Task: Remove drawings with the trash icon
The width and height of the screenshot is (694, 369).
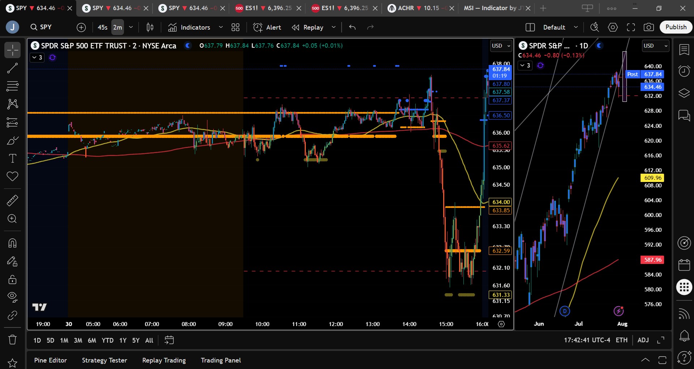Action: (12, 339)
